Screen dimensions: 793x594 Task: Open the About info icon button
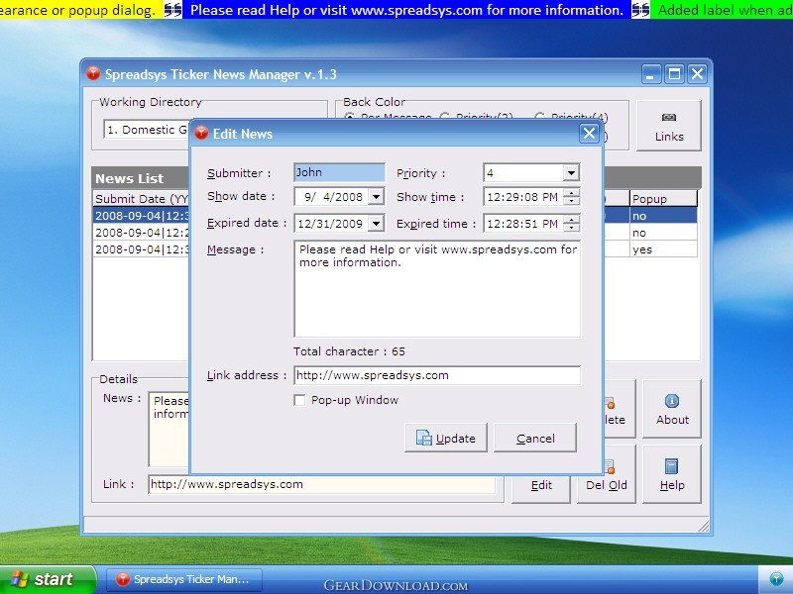pyautogui.click(x=672, y=409)
